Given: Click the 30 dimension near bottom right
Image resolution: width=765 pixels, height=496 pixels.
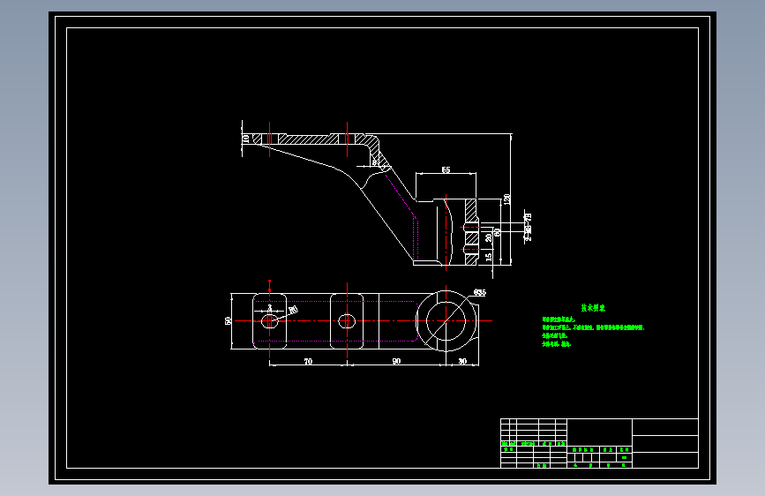Looking at the screenshot, I should (462, 361).
